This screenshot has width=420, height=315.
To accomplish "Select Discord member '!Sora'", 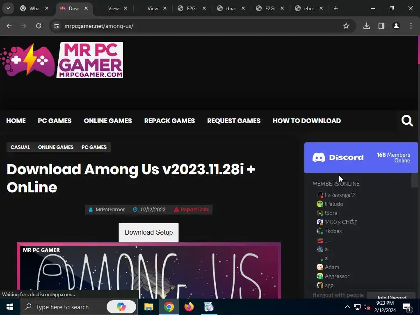I will coord(327,213).
